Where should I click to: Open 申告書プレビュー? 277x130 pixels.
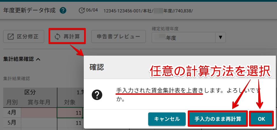click(x=118, y=37)
